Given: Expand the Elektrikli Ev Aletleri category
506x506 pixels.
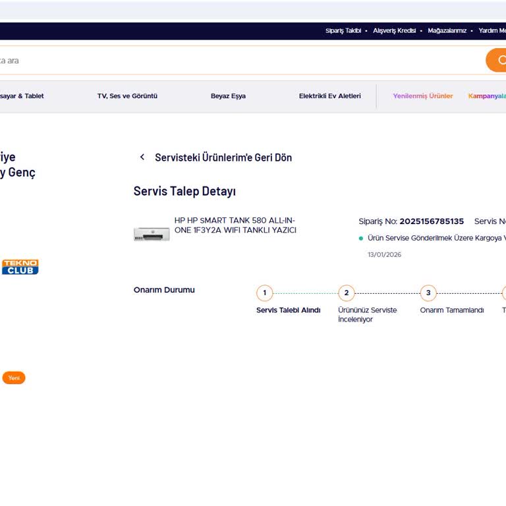Looking at the screenshot, I should click(329, 96).
